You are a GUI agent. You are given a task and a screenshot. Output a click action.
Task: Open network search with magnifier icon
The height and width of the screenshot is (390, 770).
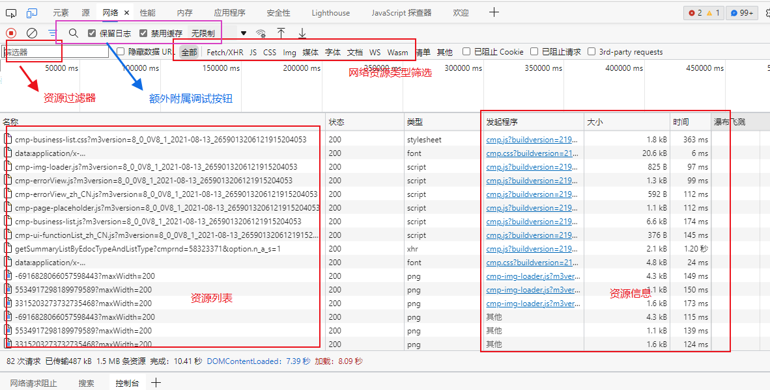pyautogui.click(x=74, y=33)
